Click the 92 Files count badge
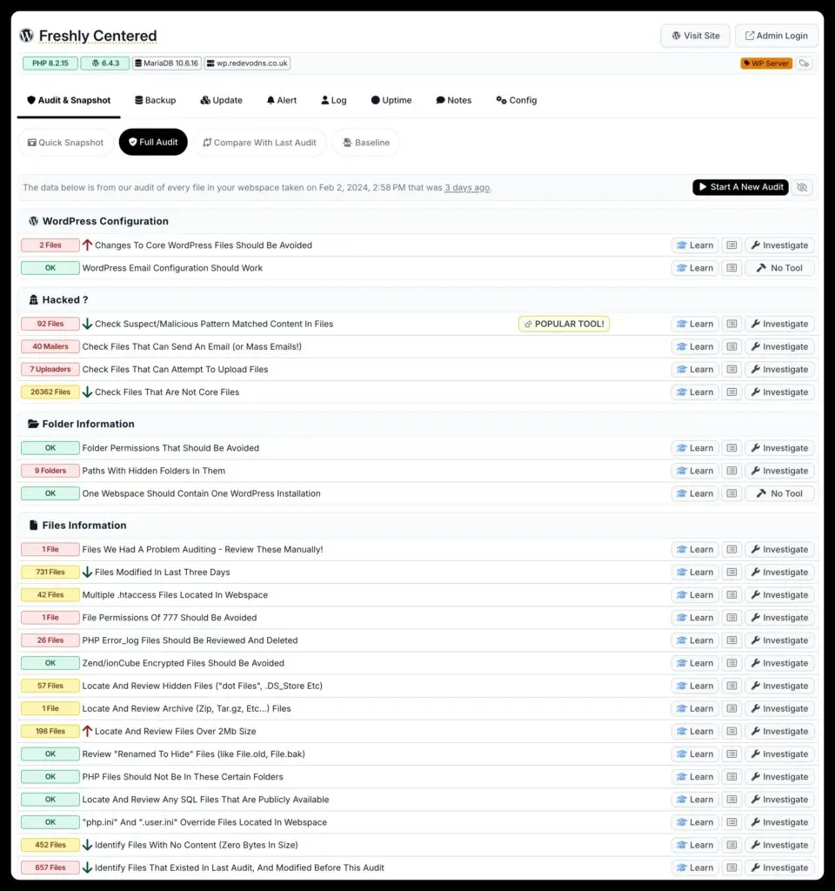The height and width of the screenshot is (891, 835). coord(50,323)
